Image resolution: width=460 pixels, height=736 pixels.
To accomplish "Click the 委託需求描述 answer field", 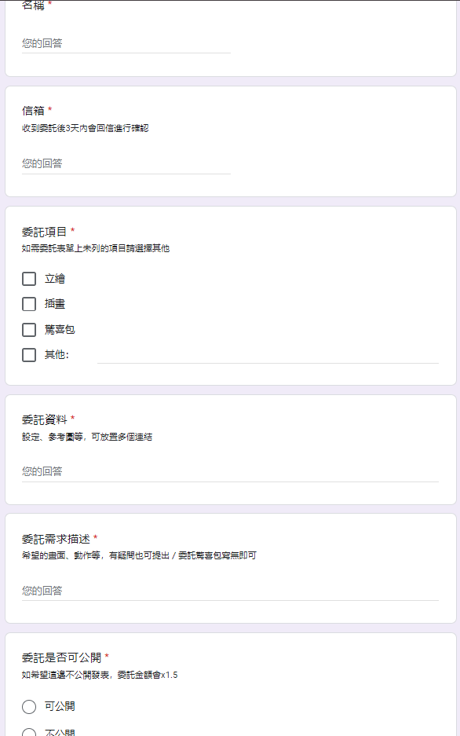I will [x=230, y=591].
